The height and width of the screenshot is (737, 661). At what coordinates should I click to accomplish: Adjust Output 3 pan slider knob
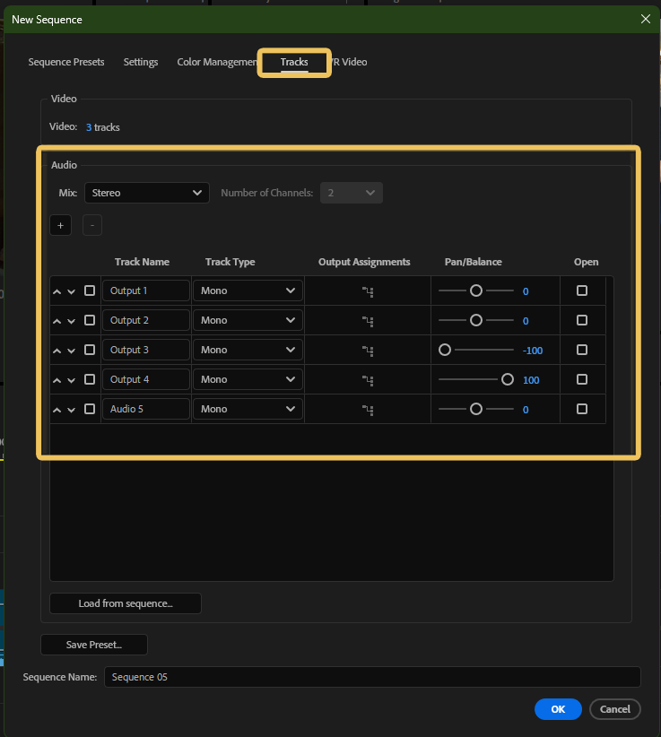click(x=445, y=350)
